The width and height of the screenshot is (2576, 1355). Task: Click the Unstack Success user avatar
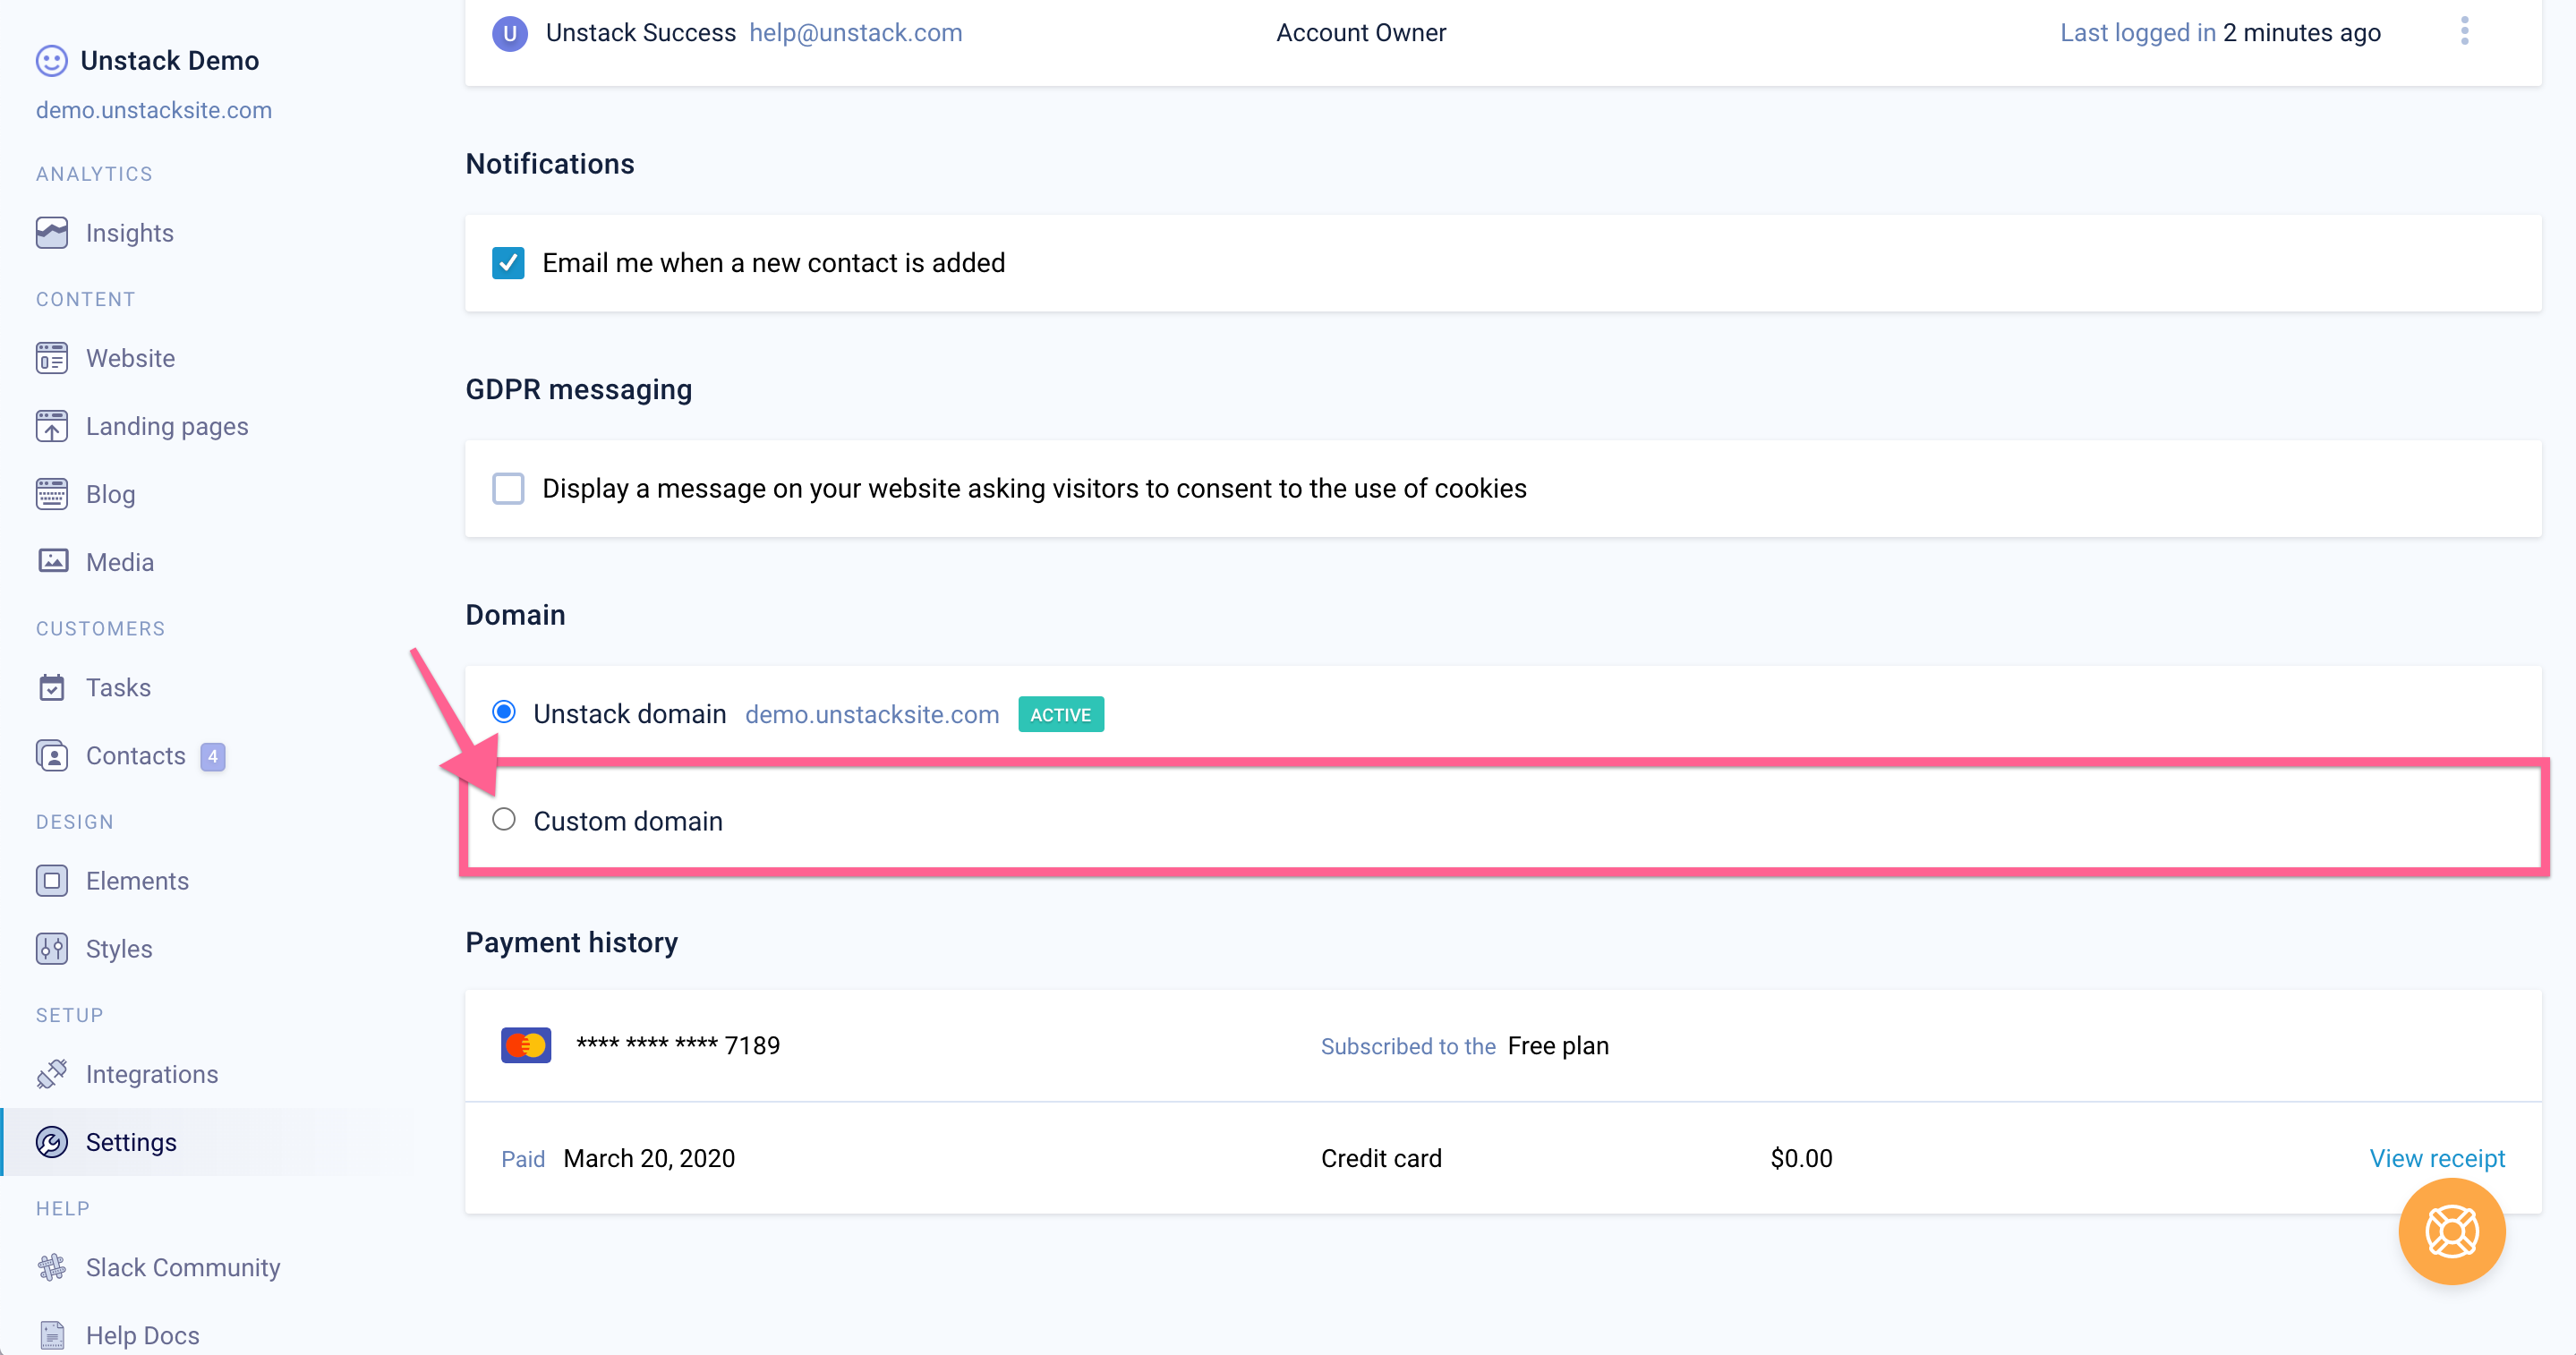(510, 33)
